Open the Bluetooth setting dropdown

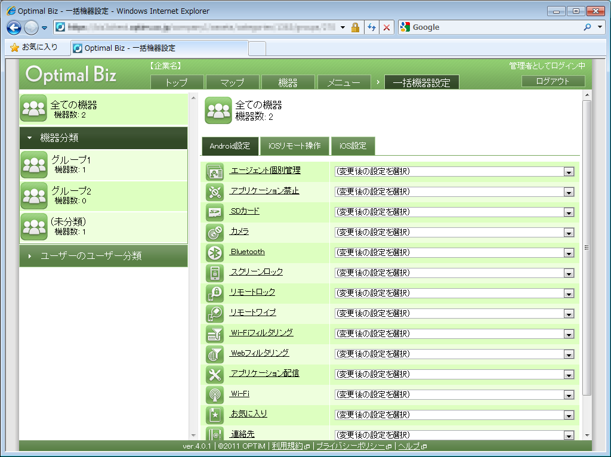454,252
